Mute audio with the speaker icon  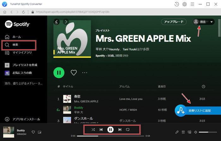(196, 132)
